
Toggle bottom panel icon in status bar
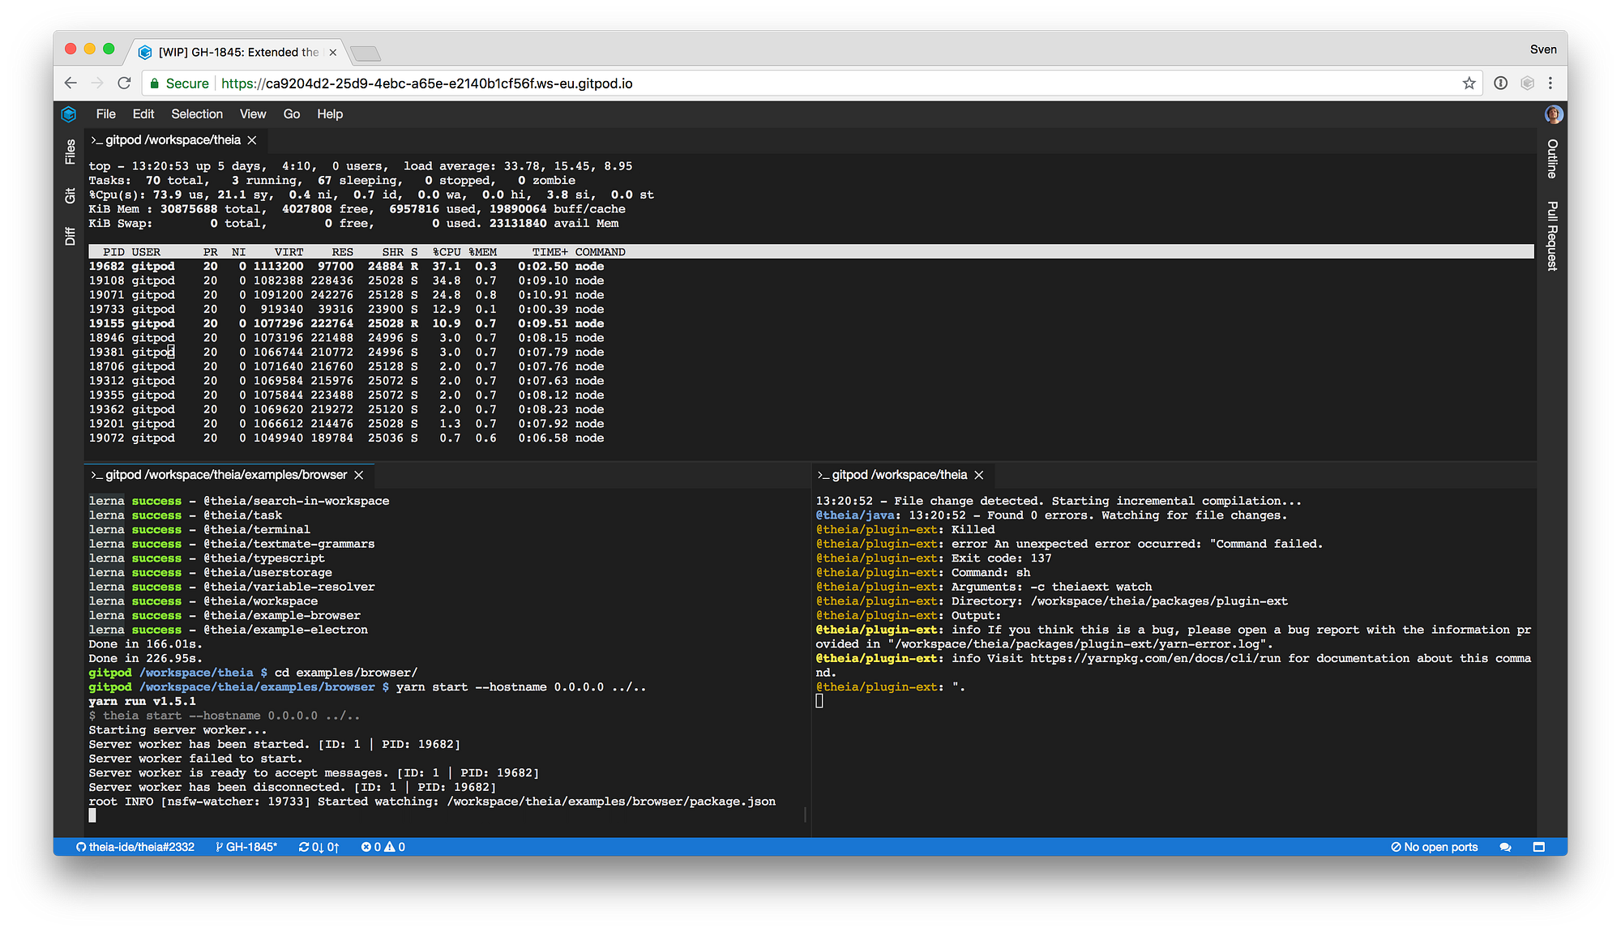click(x=1538, y=847)
